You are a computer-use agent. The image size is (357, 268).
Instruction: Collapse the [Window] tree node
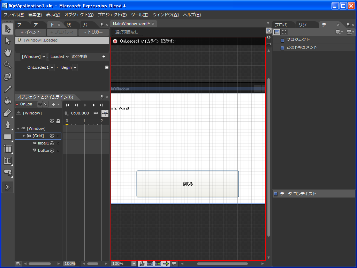18,128
